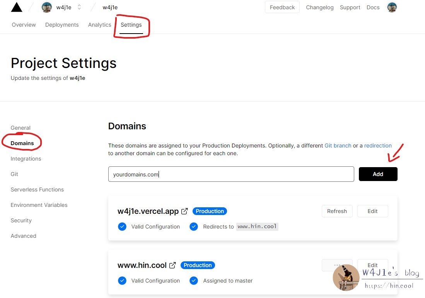Select Environment Variables in settings sidebar
The height and width of the screenshot is (298, 425).
pyautogui.click(x=39, y=205)
